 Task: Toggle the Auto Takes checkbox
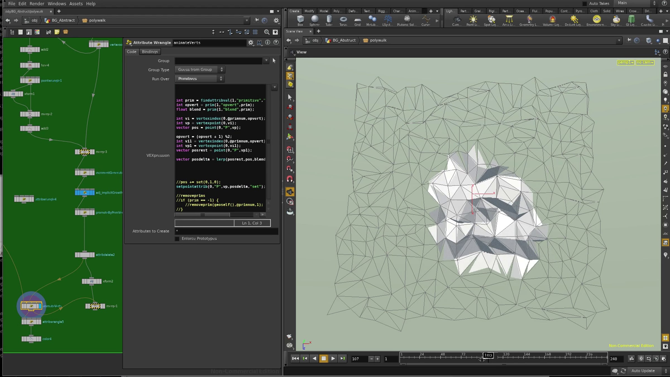click(585, 4)
